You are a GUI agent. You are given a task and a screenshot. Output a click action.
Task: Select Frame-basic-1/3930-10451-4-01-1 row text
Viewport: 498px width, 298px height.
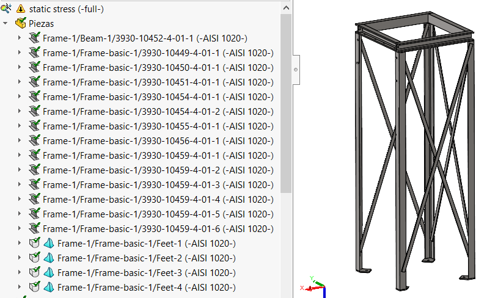point(158,82)
